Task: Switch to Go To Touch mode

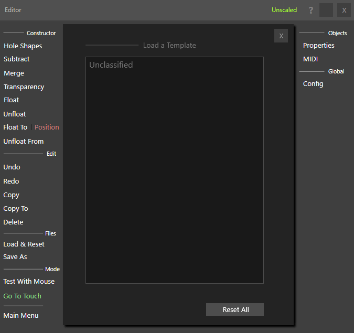Action: point(22,296)
